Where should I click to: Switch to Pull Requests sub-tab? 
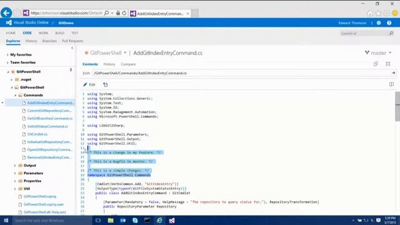tap(72, 41)
